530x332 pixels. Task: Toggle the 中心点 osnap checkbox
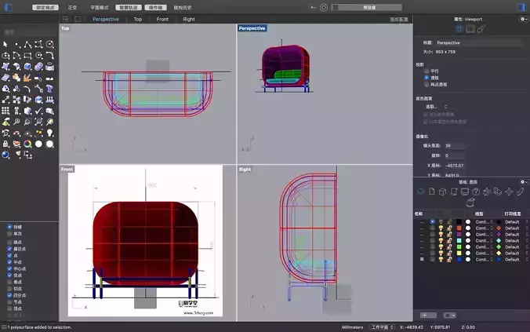click(9, 268)
